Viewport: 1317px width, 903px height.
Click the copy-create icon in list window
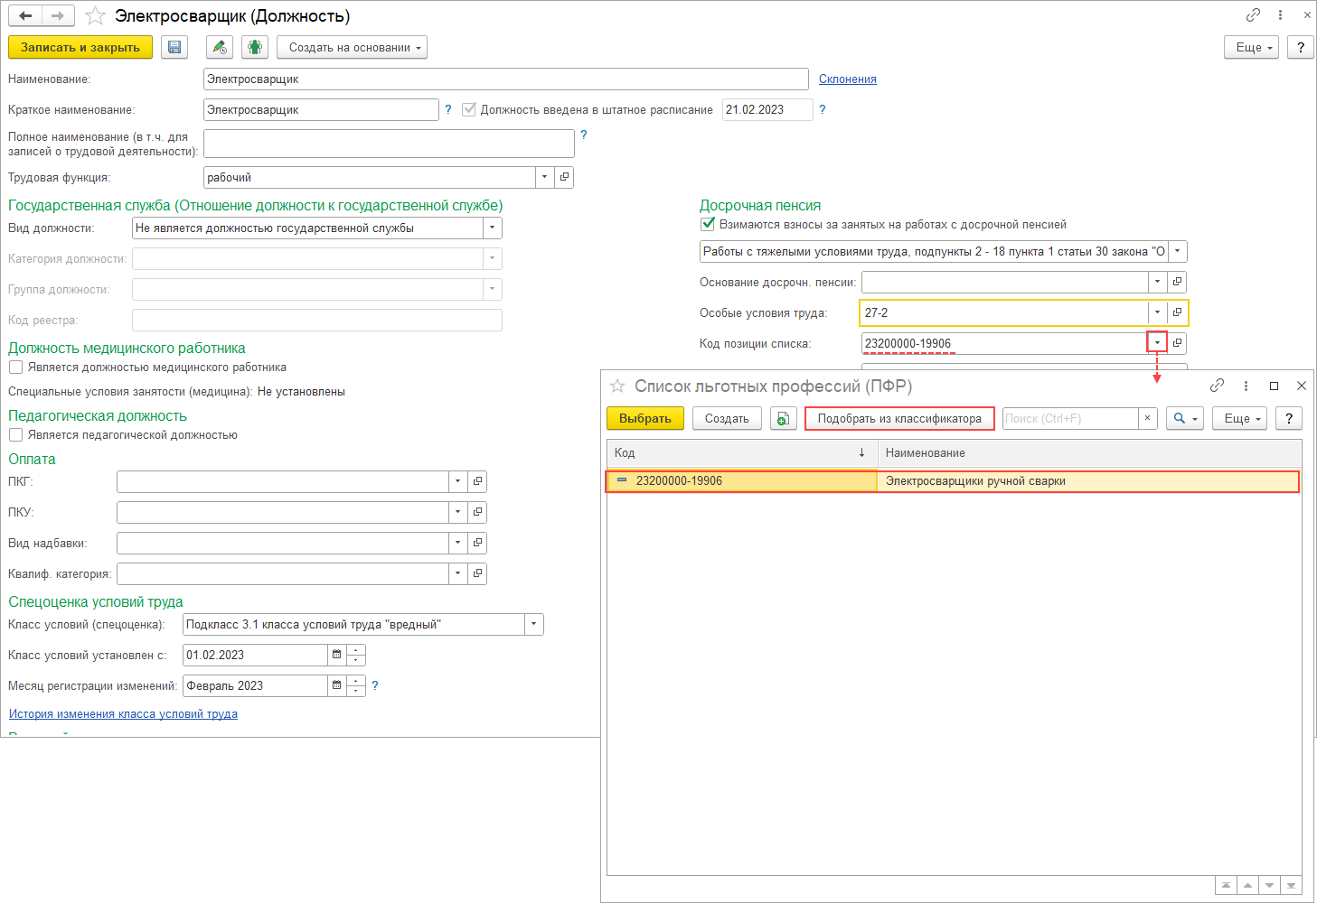pos(783,418)
